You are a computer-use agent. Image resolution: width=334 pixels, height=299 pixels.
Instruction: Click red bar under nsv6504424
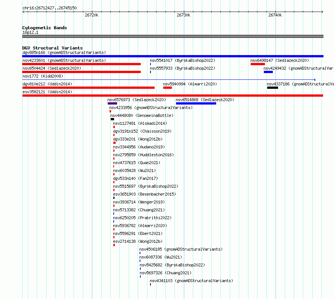click(x=81, y=72)
